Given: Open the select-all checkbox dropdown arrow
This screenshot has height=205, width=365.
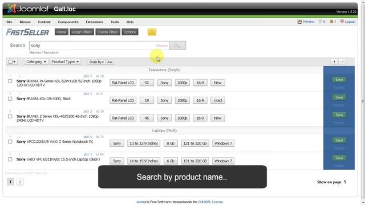Looking at the screenshot, I should [14, 62].
